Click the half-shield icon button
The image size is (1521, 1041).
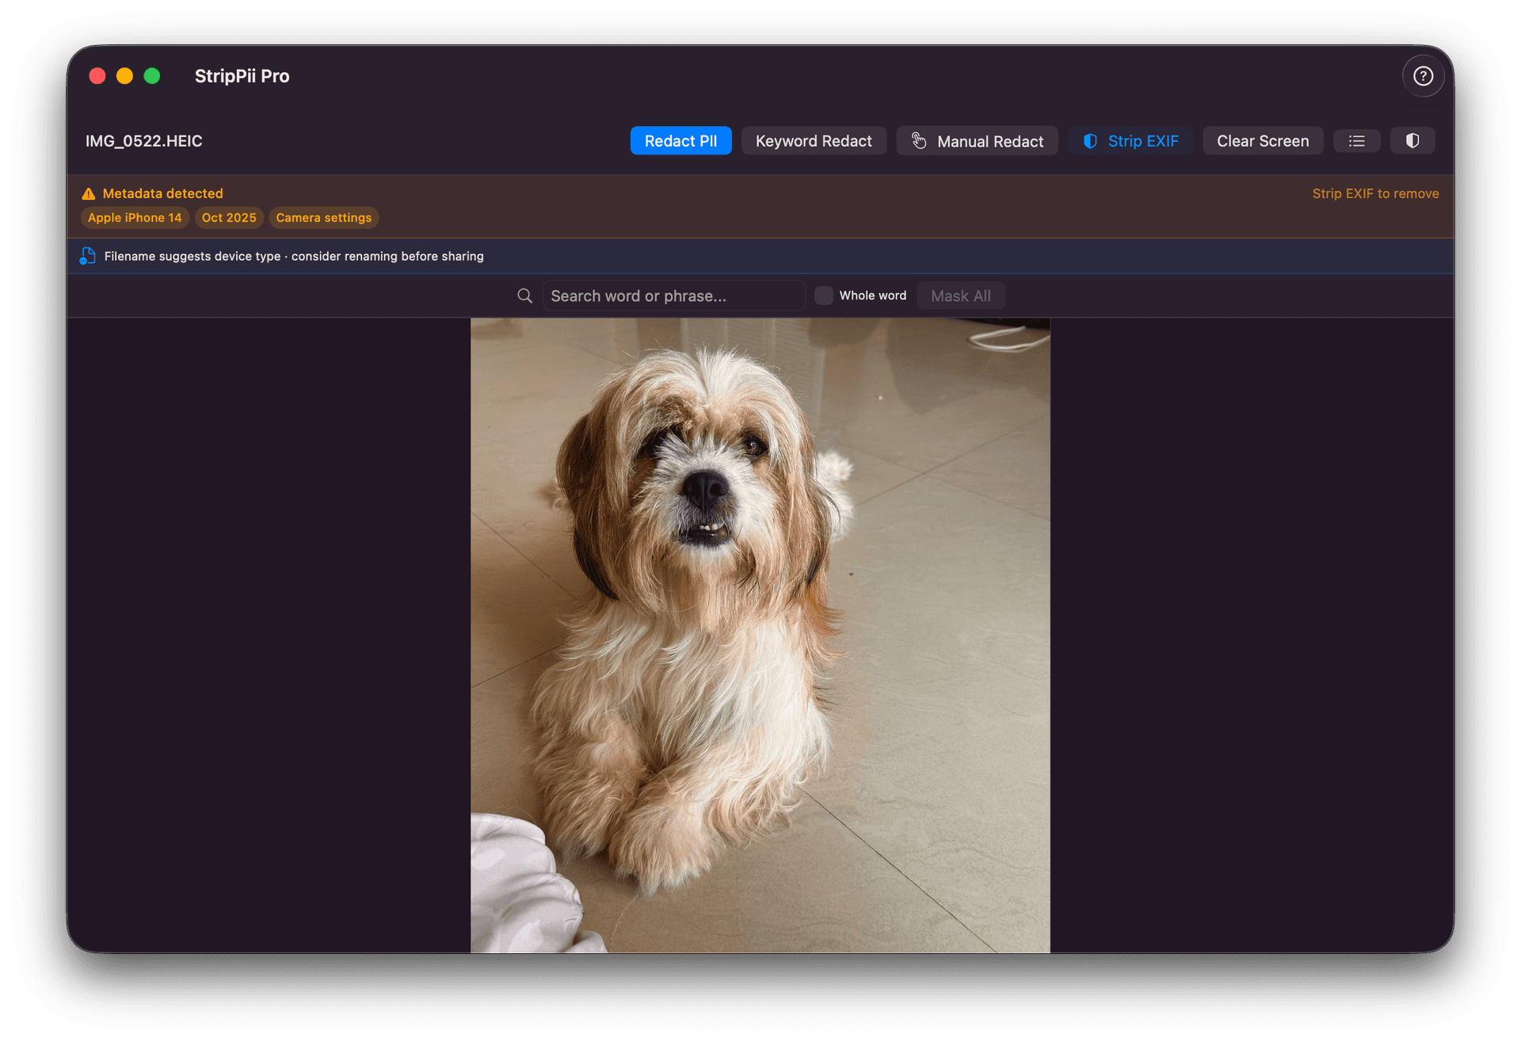tap(1412, 141)
